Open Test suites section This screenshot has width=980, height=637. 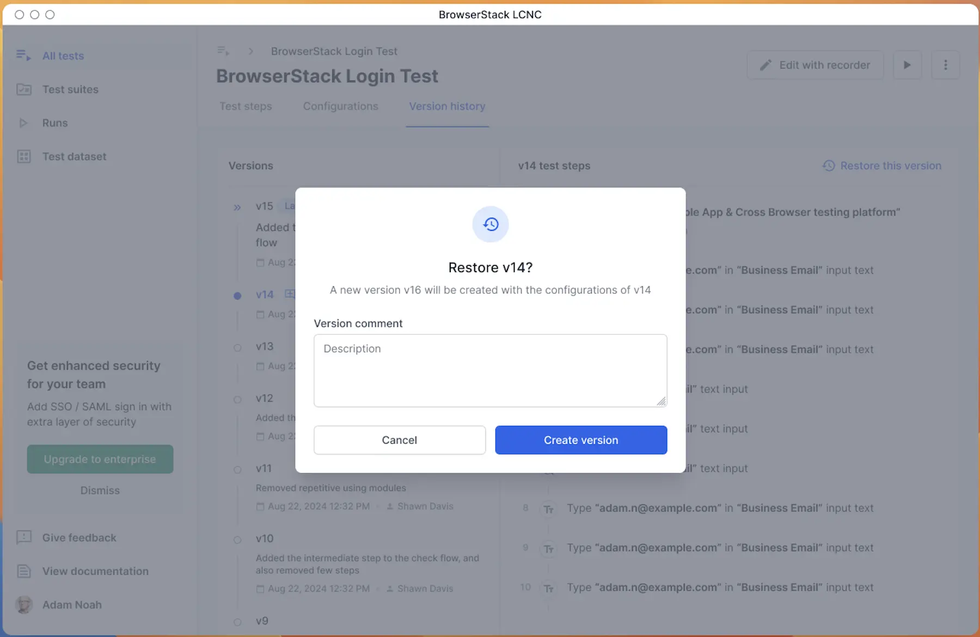pyautogui.click(x=70, y=89)
